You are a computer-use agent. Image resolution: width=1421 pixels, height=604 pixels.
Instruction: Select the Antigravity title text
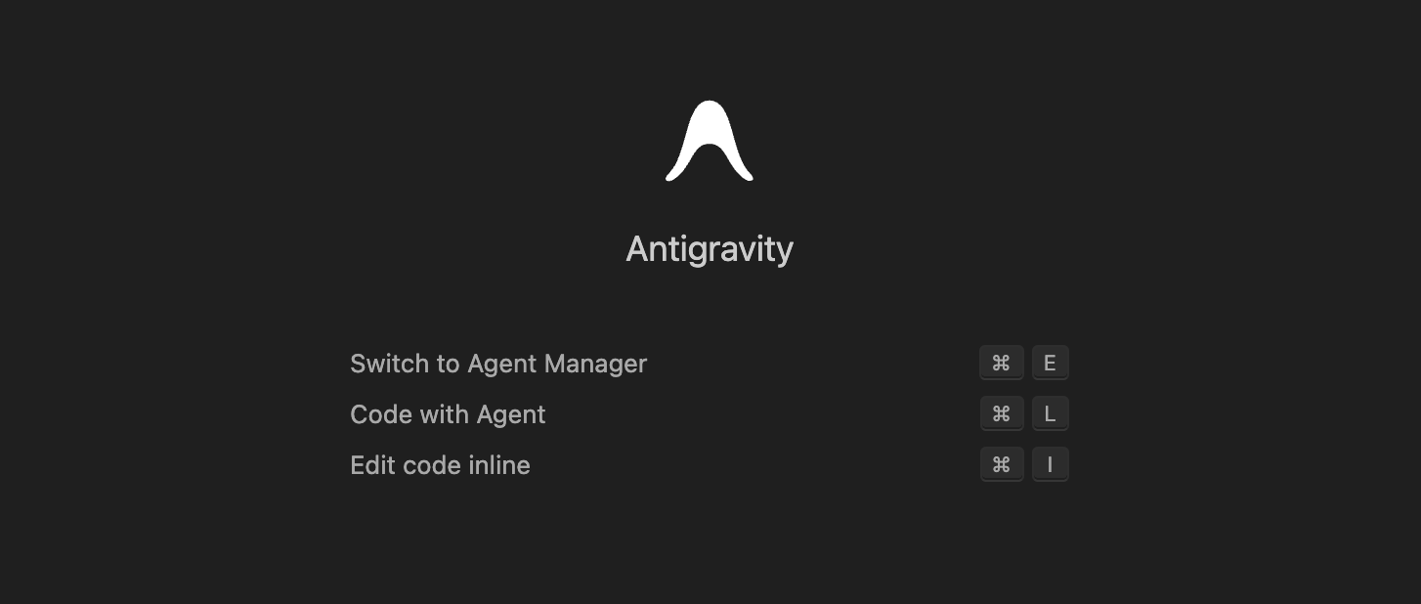(x=710, y=249)
